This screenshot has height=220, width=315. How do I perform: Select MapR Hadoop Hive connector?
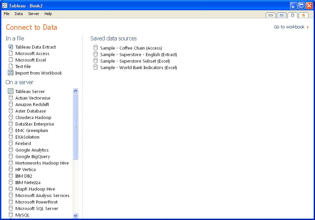point(35,189)
